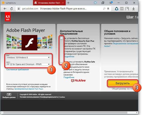142x115 pixels.
Task: Click the horizontal scrollbar at page bottom
Action: click(65, 113)
